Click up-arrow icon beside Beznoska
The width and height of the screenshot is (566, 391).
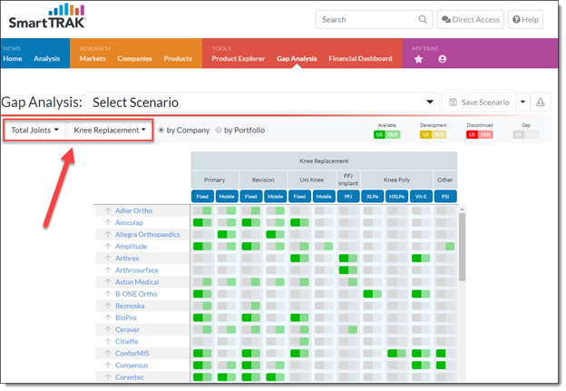coord(108,306)
